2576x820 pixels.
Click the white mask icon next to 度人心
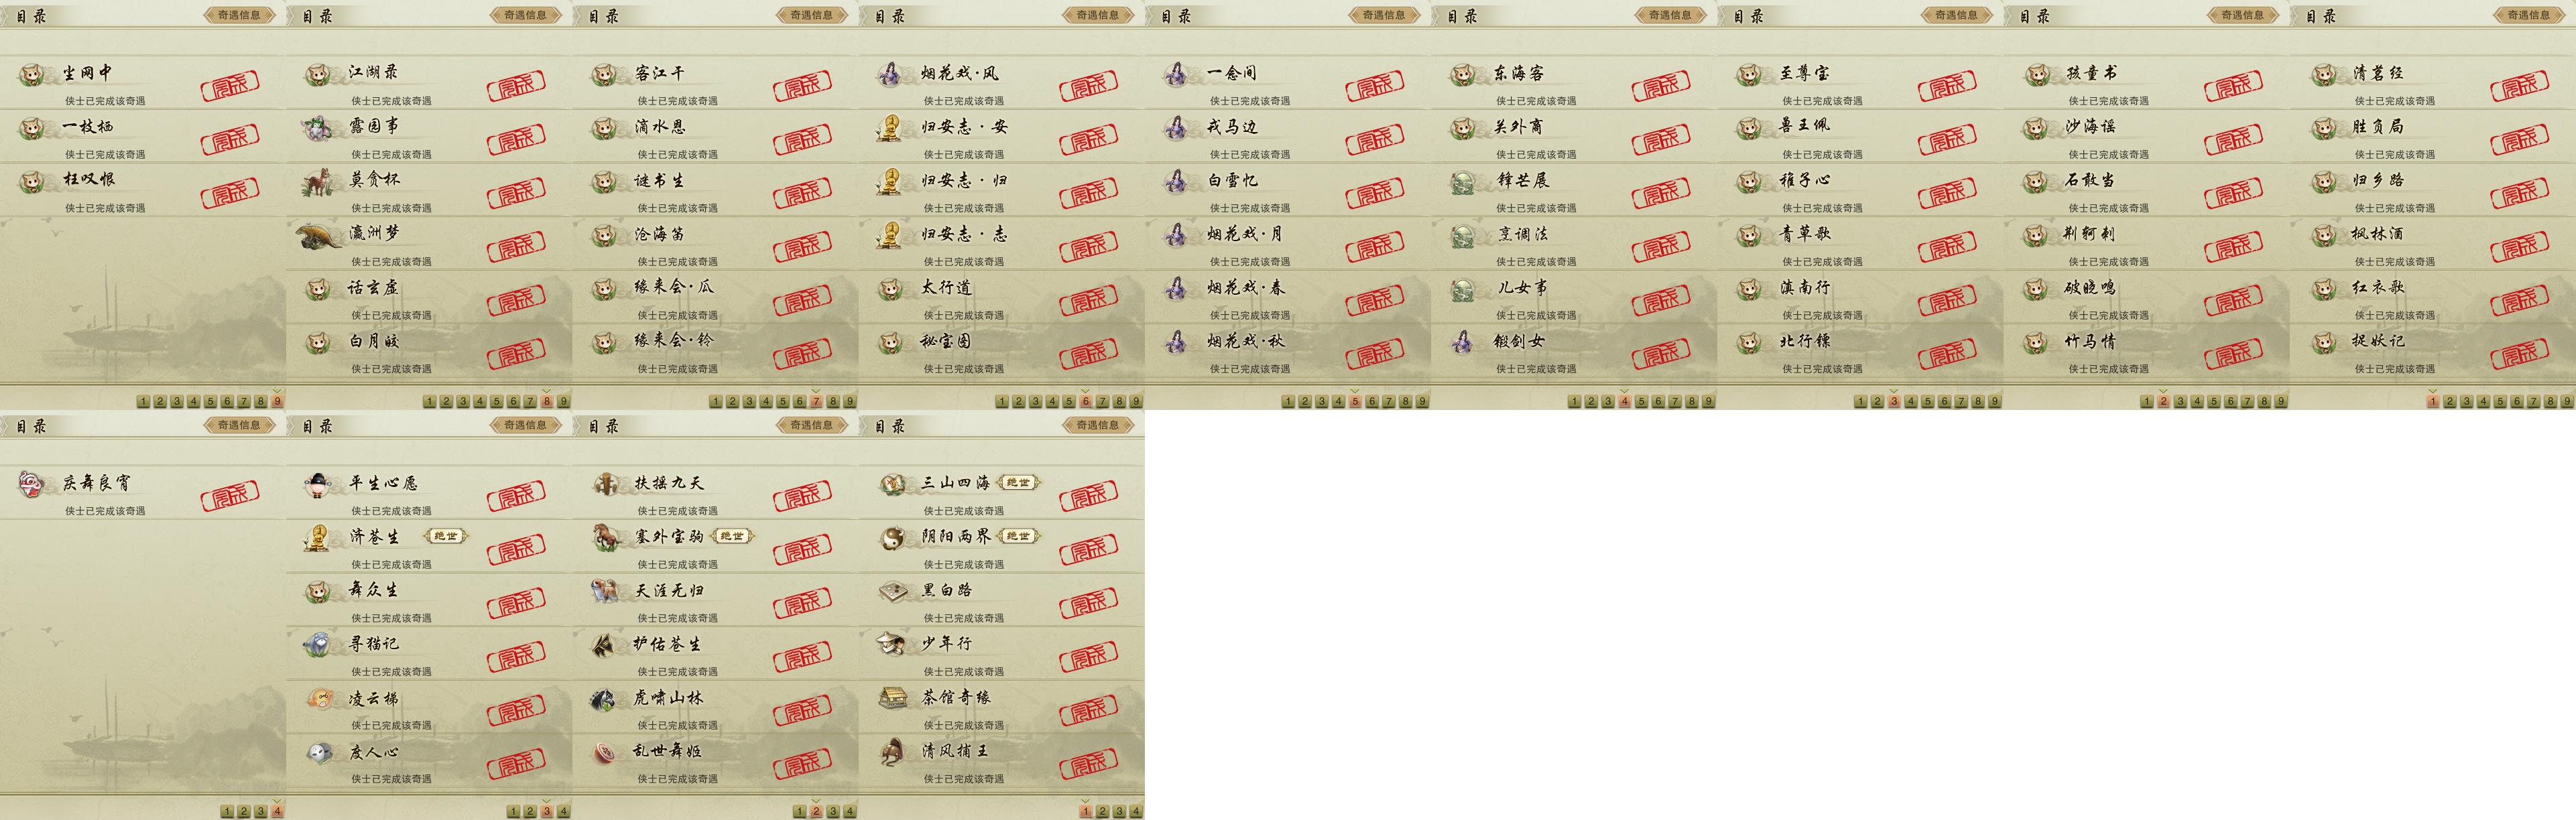pyautogui.click(x=319, y=752)
